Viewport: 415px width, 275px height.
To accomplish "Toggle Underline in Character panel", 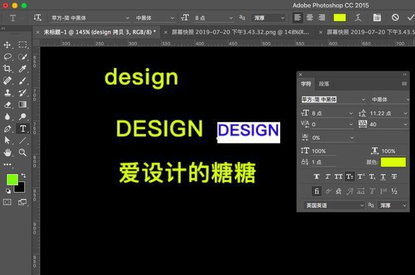I will point(383,177).
